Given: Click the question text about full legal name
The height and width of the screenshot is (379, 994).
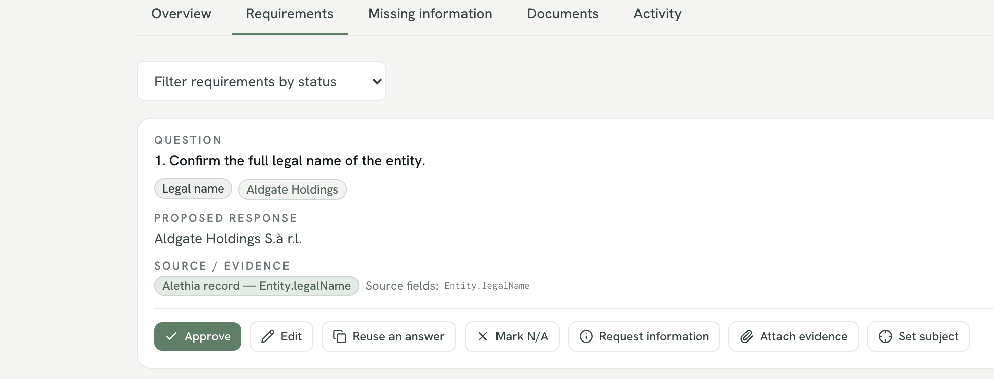Looking at the screenshot, I should tap(290, 161).
